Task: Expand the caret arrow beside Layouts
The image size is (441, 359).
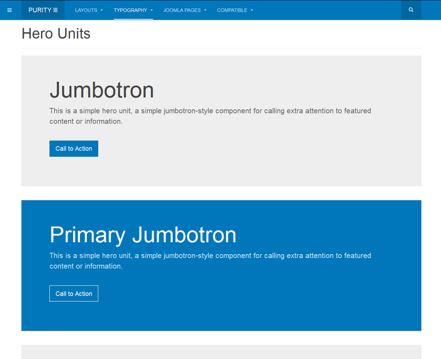Action: [x=102, y=10]
